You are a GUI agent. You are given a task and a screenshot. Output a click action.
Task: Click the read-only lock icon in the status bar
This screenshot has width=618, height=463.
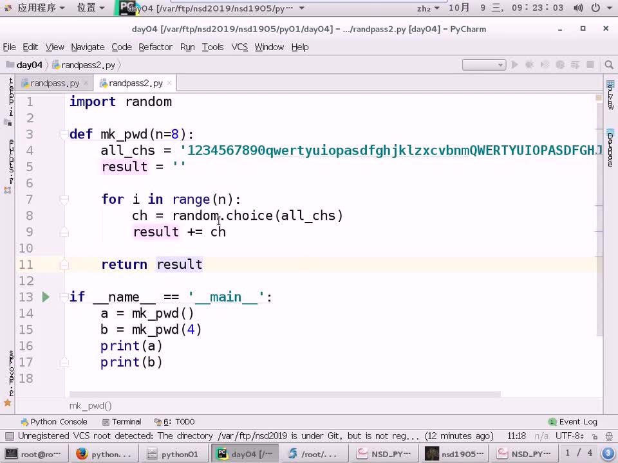(595, 436)
